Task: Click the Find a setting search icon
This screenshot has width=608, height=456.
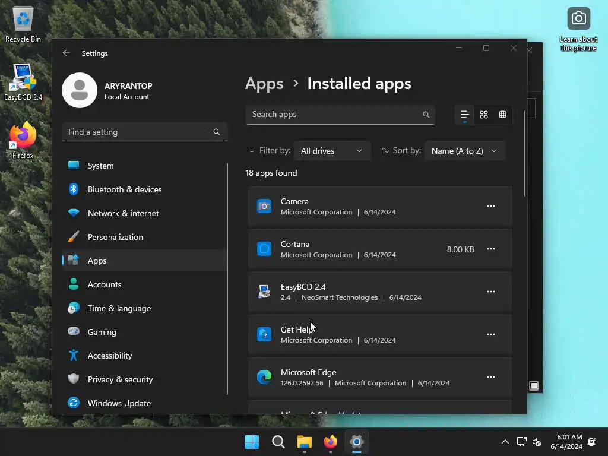Action: pos(216,132)
